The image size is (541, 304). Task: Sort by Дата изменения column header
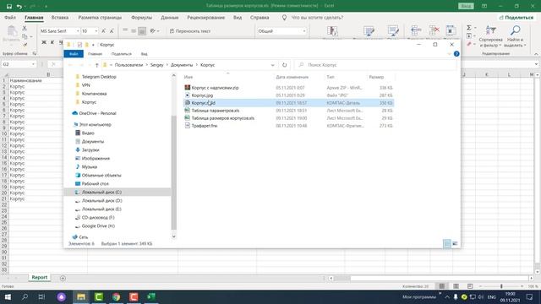pyautogui.click(x=292, y=77)
